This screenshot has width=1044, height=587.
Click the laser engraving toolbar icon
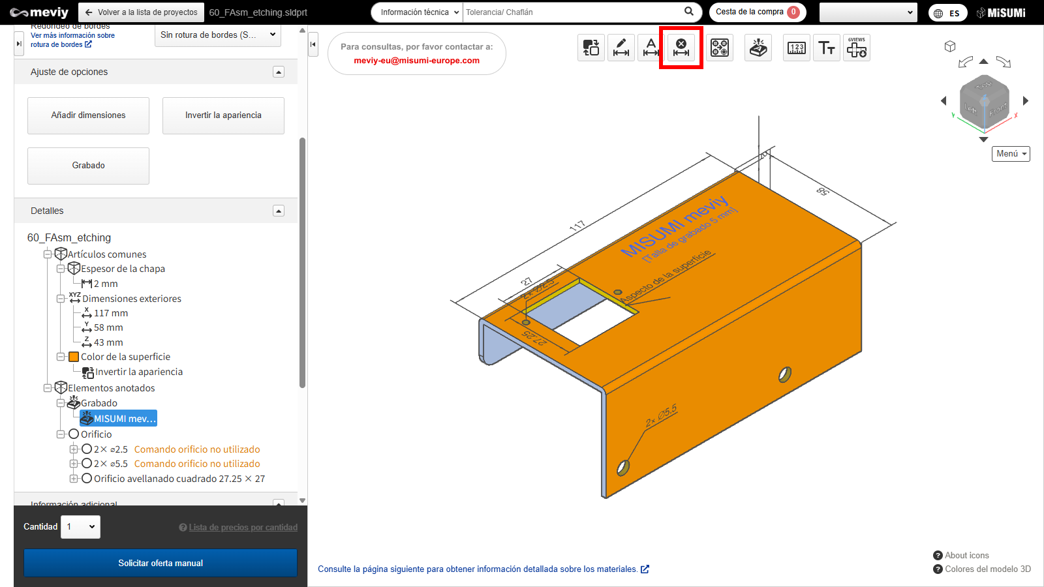[x=758, y=48]
